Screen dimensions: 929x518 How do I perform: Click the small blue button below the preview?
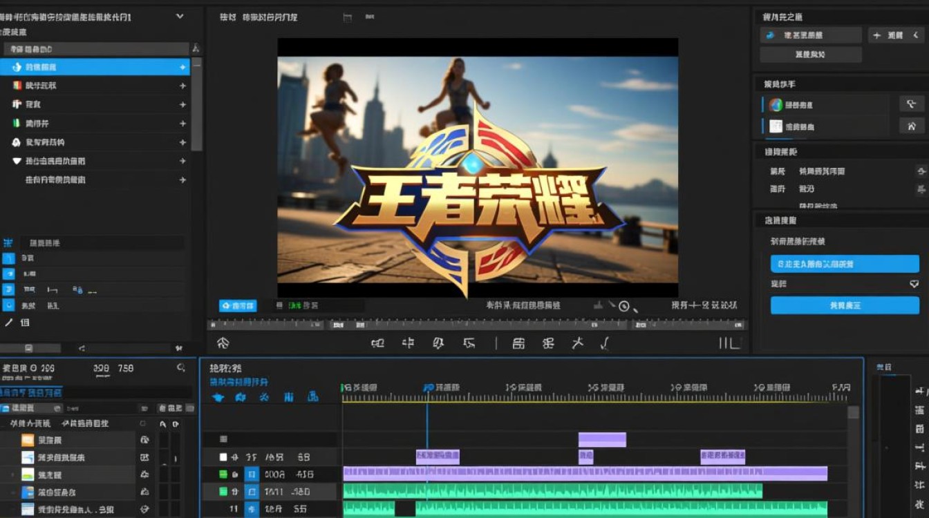(x=238, y=305)
